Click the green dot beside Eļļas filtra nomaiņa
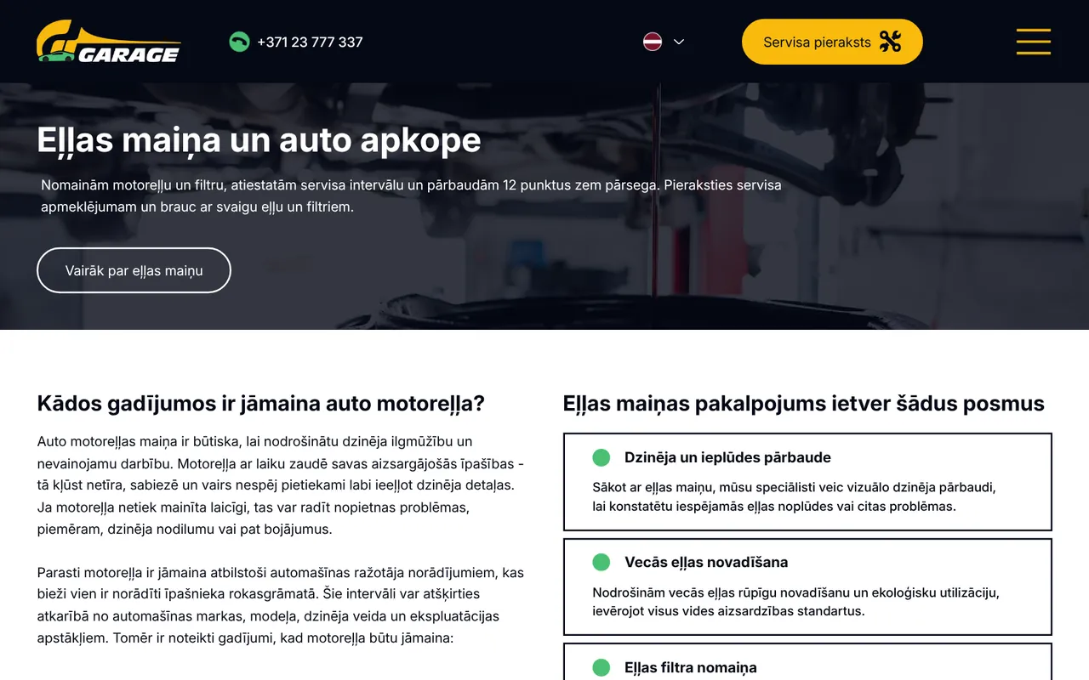This screenshot has height=680, width=1089. [602, 668]
